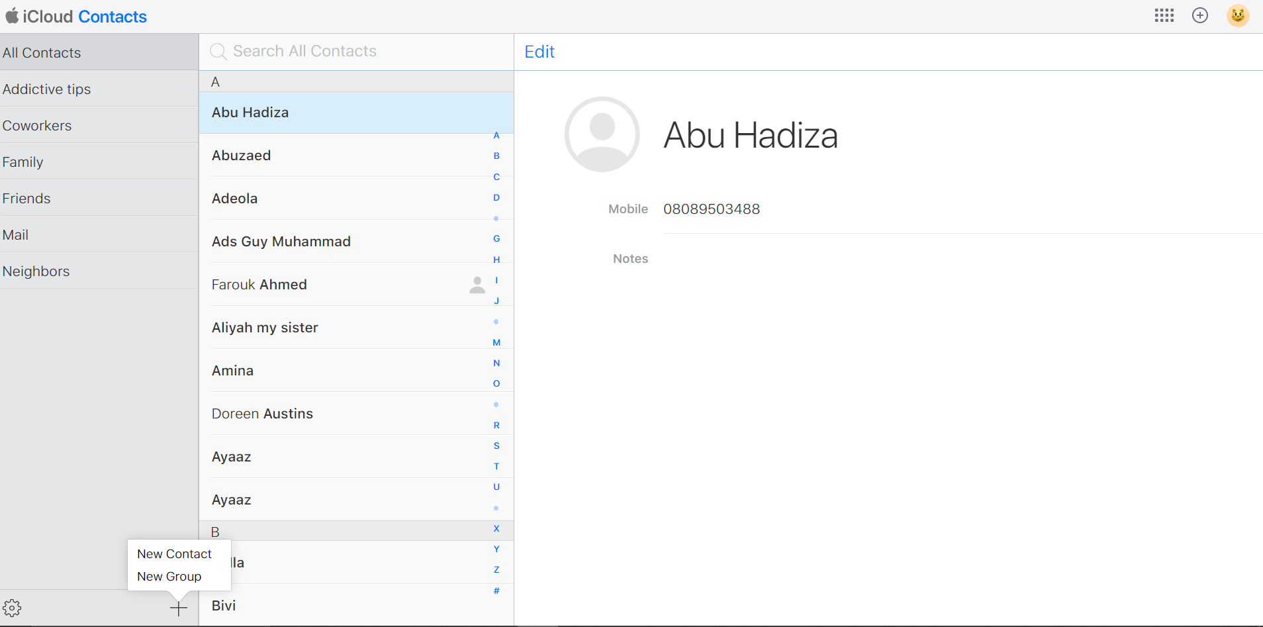Screen dimensions: 1263x627
Task: Click the circled plus icon in header
Action: (1199, 16)
